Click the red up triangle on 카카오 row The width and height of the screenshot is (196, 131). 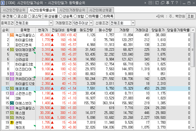point(52,118)
